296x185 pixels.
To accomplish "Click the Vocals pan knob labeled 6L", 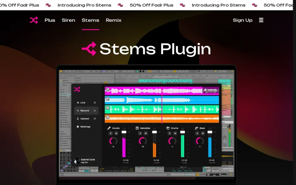I will point(113,141).
